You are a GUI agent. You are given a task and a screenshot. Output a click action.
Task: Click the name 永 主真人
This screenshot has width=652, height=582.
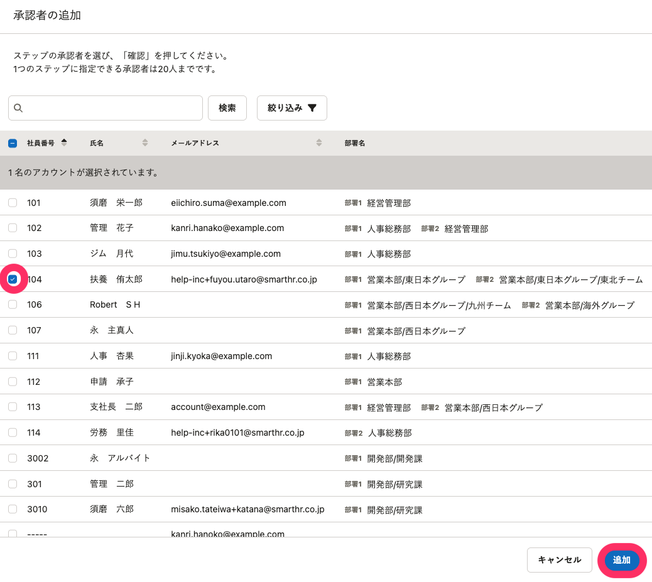coord(112,330)
